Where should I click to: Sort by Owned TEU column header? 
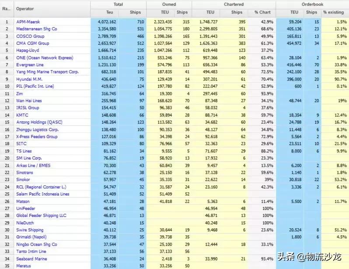(160, 13)
